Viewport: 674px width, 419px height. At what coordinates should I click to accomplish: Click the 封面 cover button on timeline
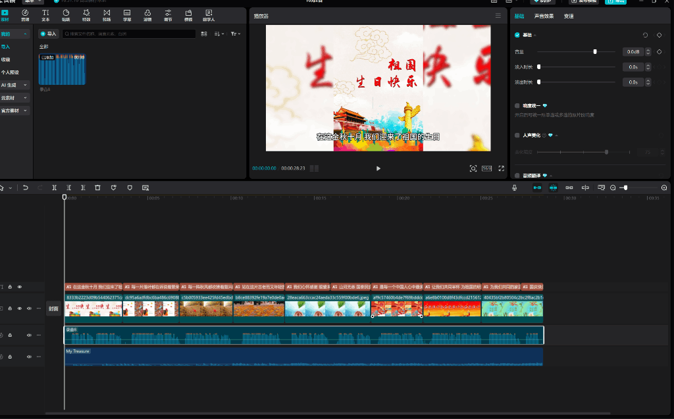tap(53, 308)
